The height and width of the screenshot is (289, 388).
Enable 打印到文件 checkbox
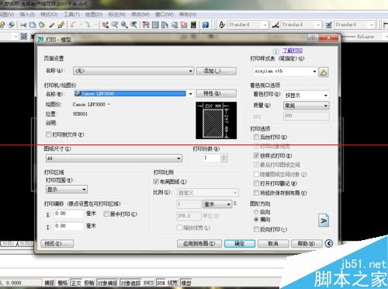point(48,134)
